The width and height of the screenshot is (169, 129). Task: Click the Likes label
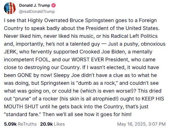click(x=59, y=124)
